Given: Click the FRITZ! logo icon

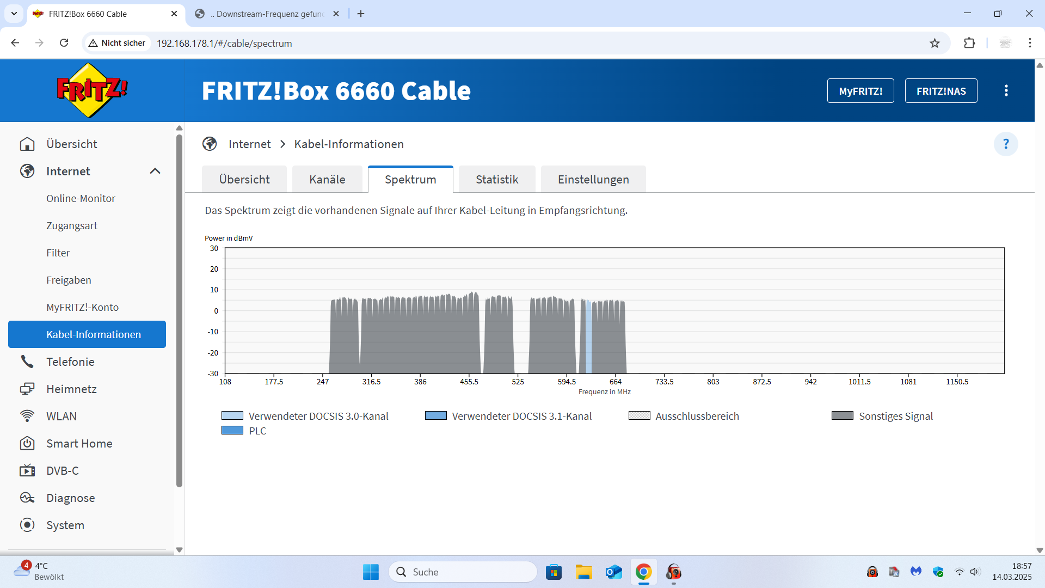Looking at the screenshot, I should point(91,90).
